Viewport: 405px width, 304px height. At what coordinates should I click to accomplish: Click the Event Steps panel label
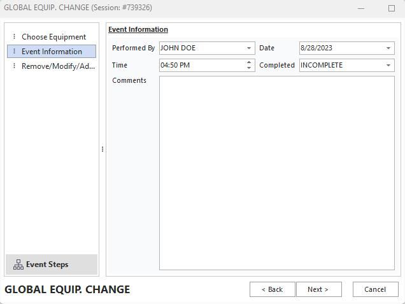click(47, 264)
